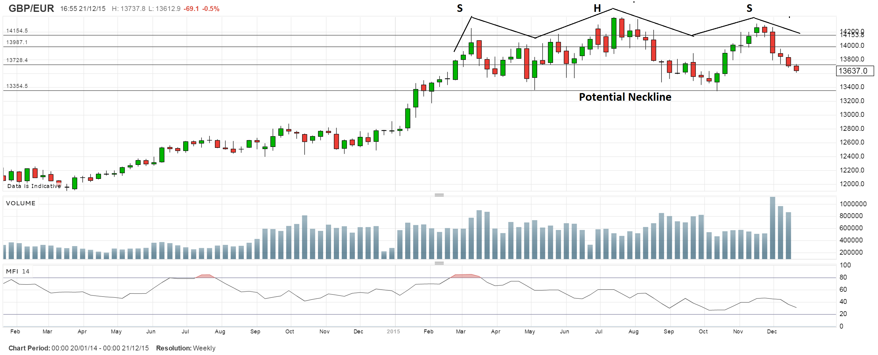This screenshot has width=878, height=355.
Task: Click the resize handle above the MFI panel
Action: coord(439,263)
